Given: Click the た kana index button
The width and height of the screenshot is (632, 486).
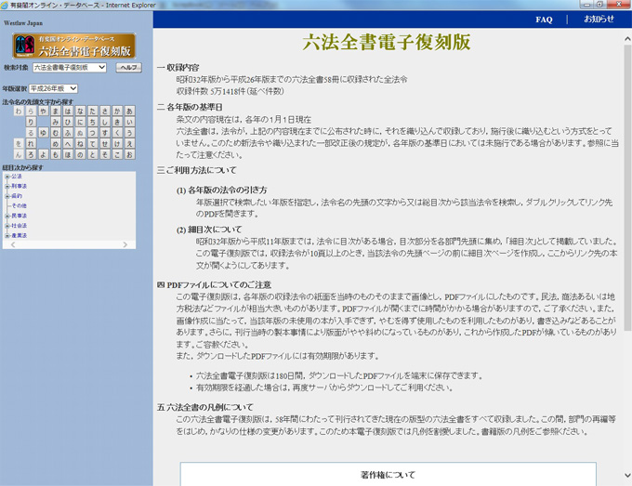Looking at the screenshot, I should coord(93,111).
